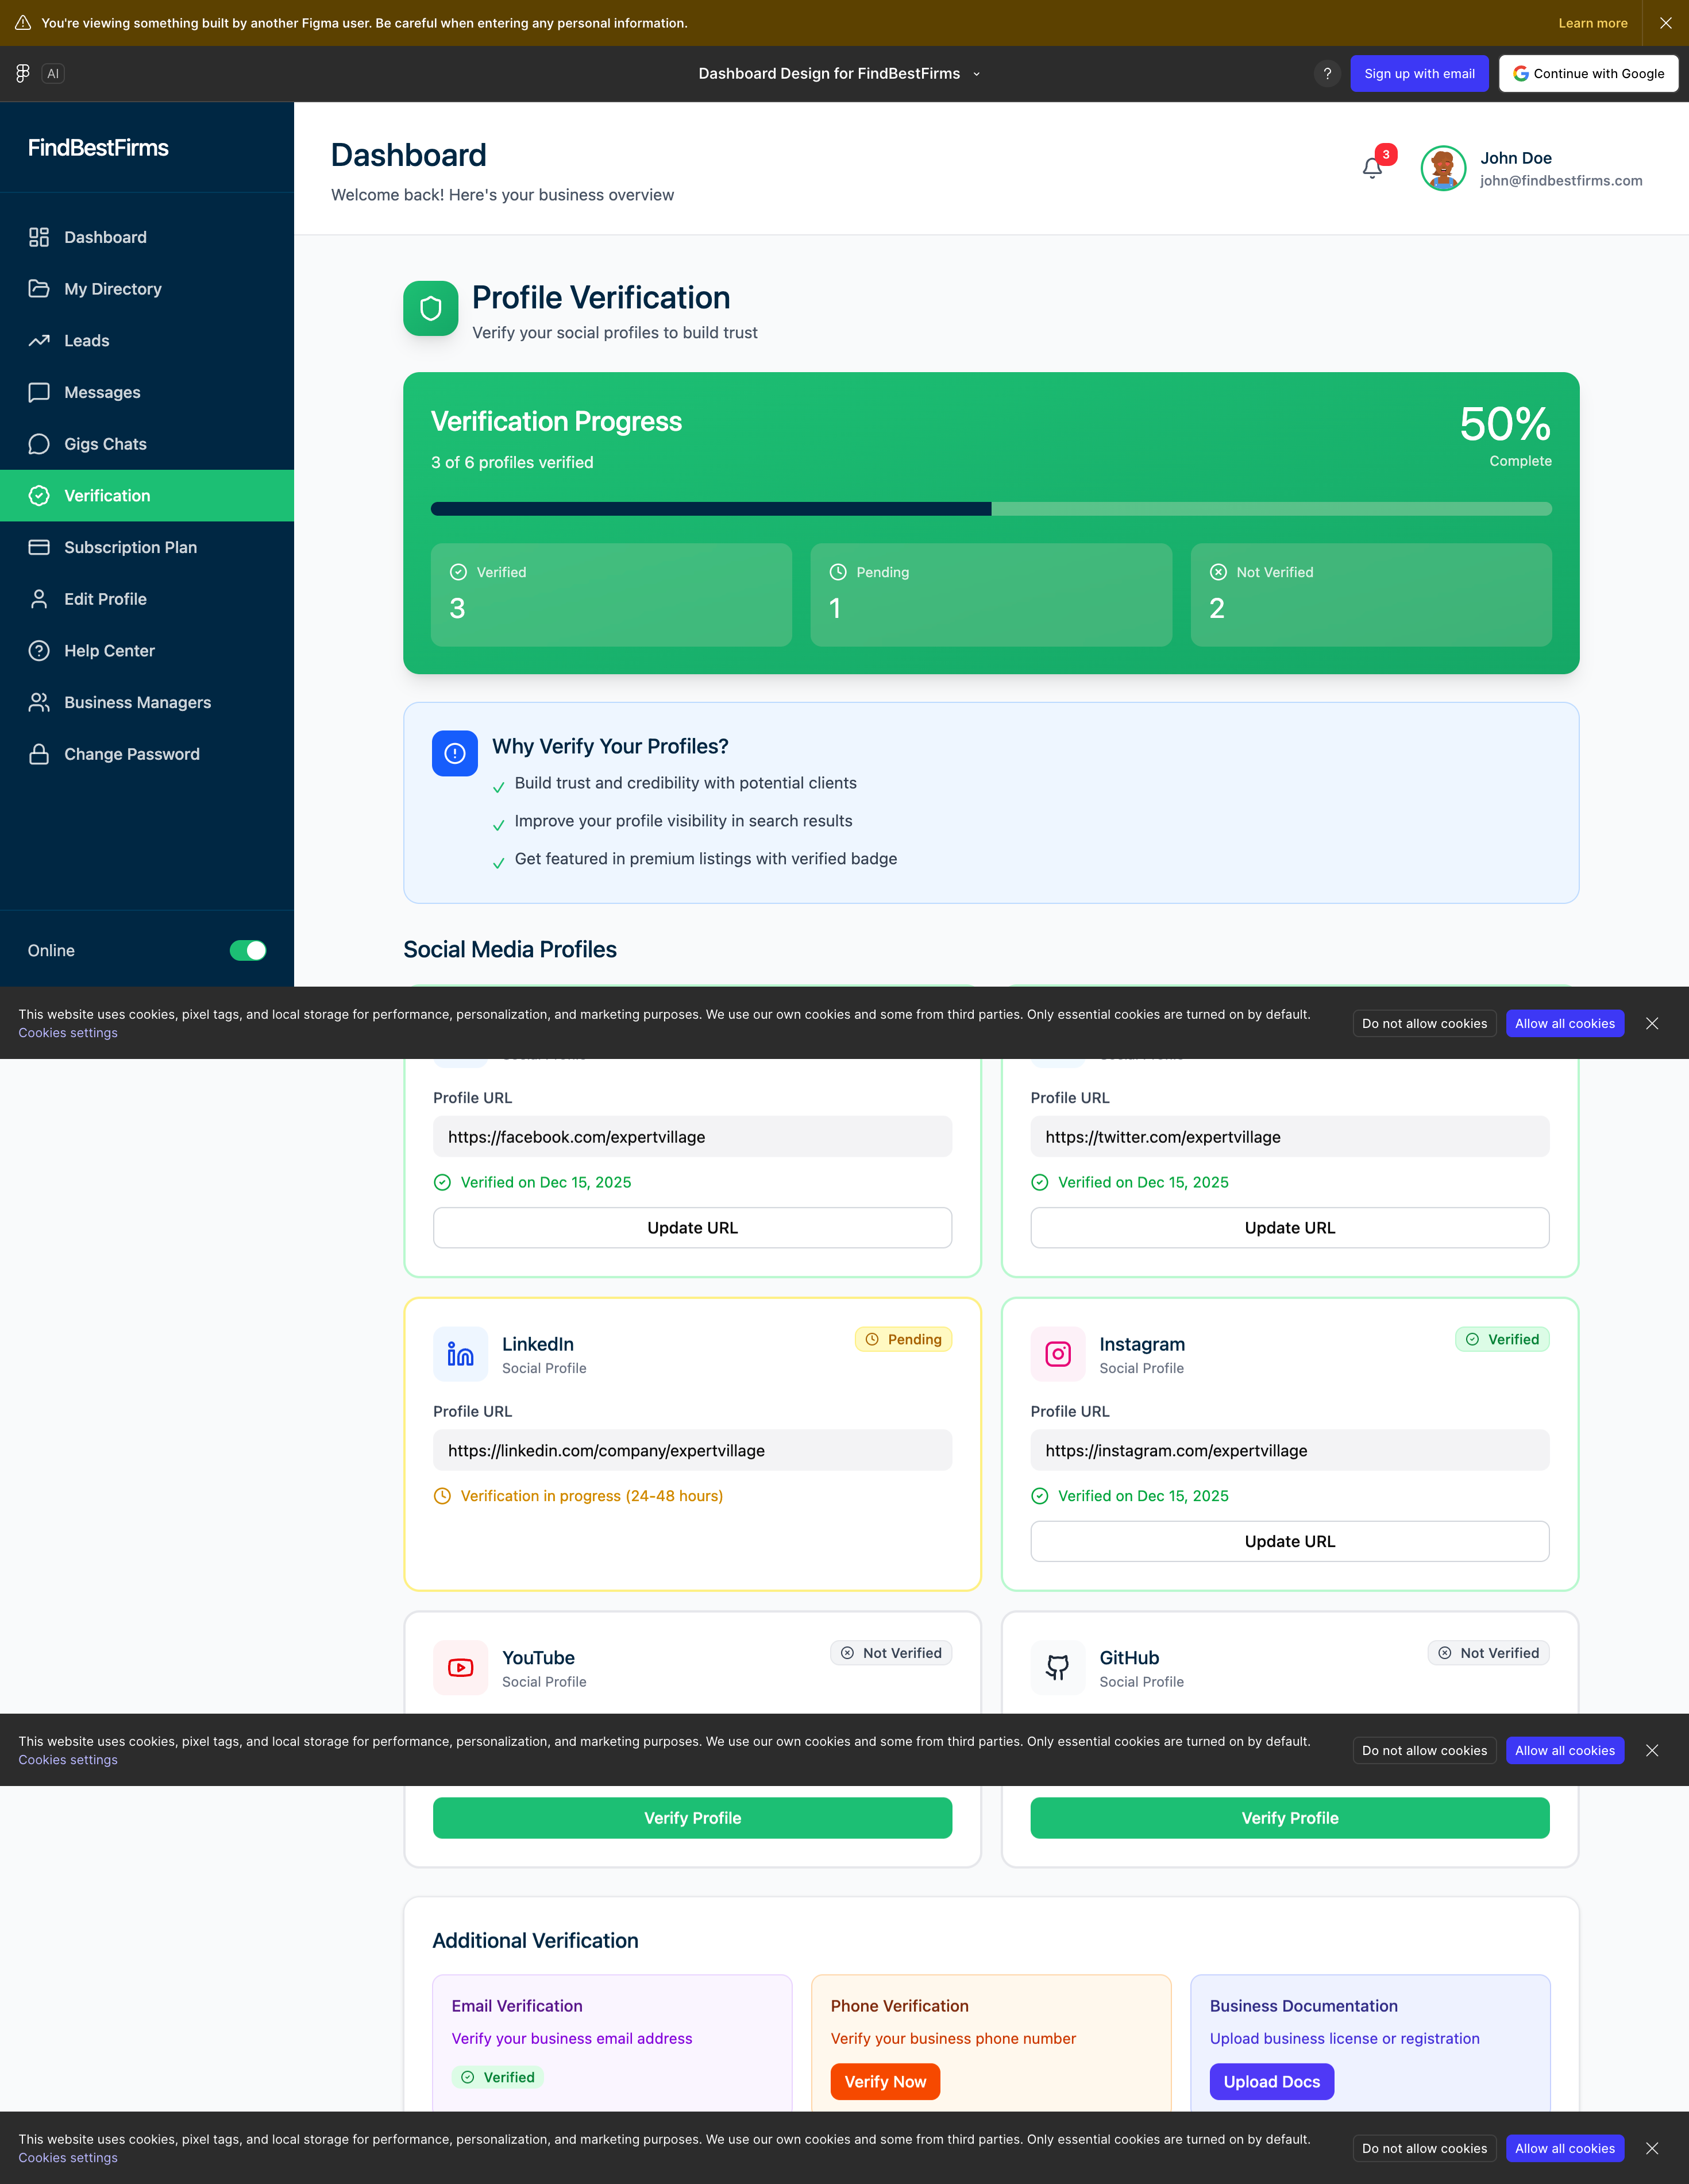Click the LinkedIn profile URL field
The image size is (1689, 2184).
(x=692, y=1450)
